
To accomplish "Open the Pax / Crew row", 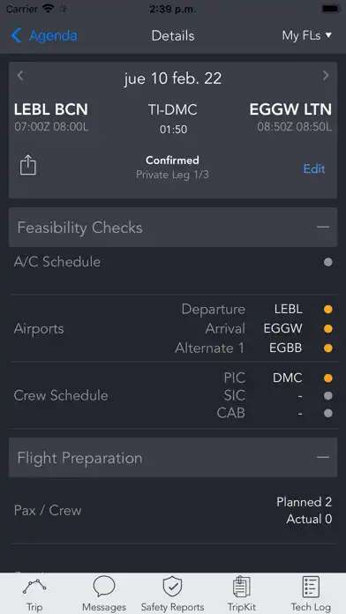I will coord(173,511).
